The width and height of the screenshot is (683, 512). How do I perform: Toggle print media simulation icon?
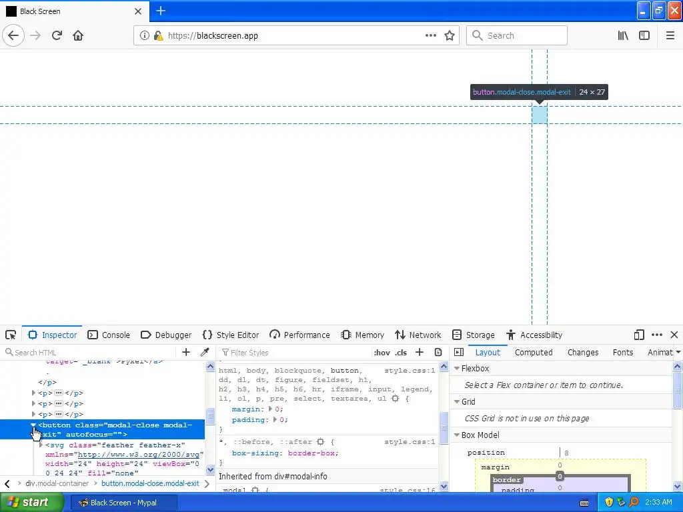[x=438, y=352]
